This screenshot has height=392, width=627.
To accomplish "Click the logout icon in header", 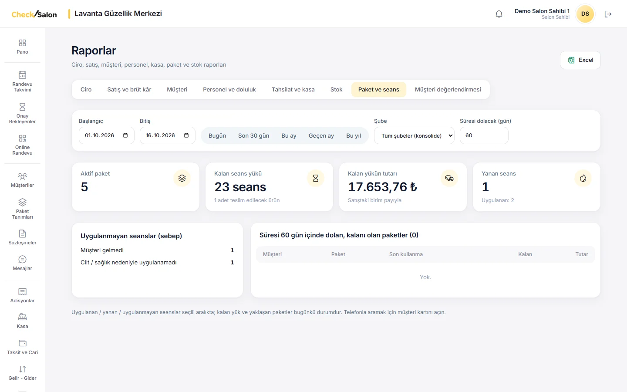I will pyautogui.click(x=608, y=14).
